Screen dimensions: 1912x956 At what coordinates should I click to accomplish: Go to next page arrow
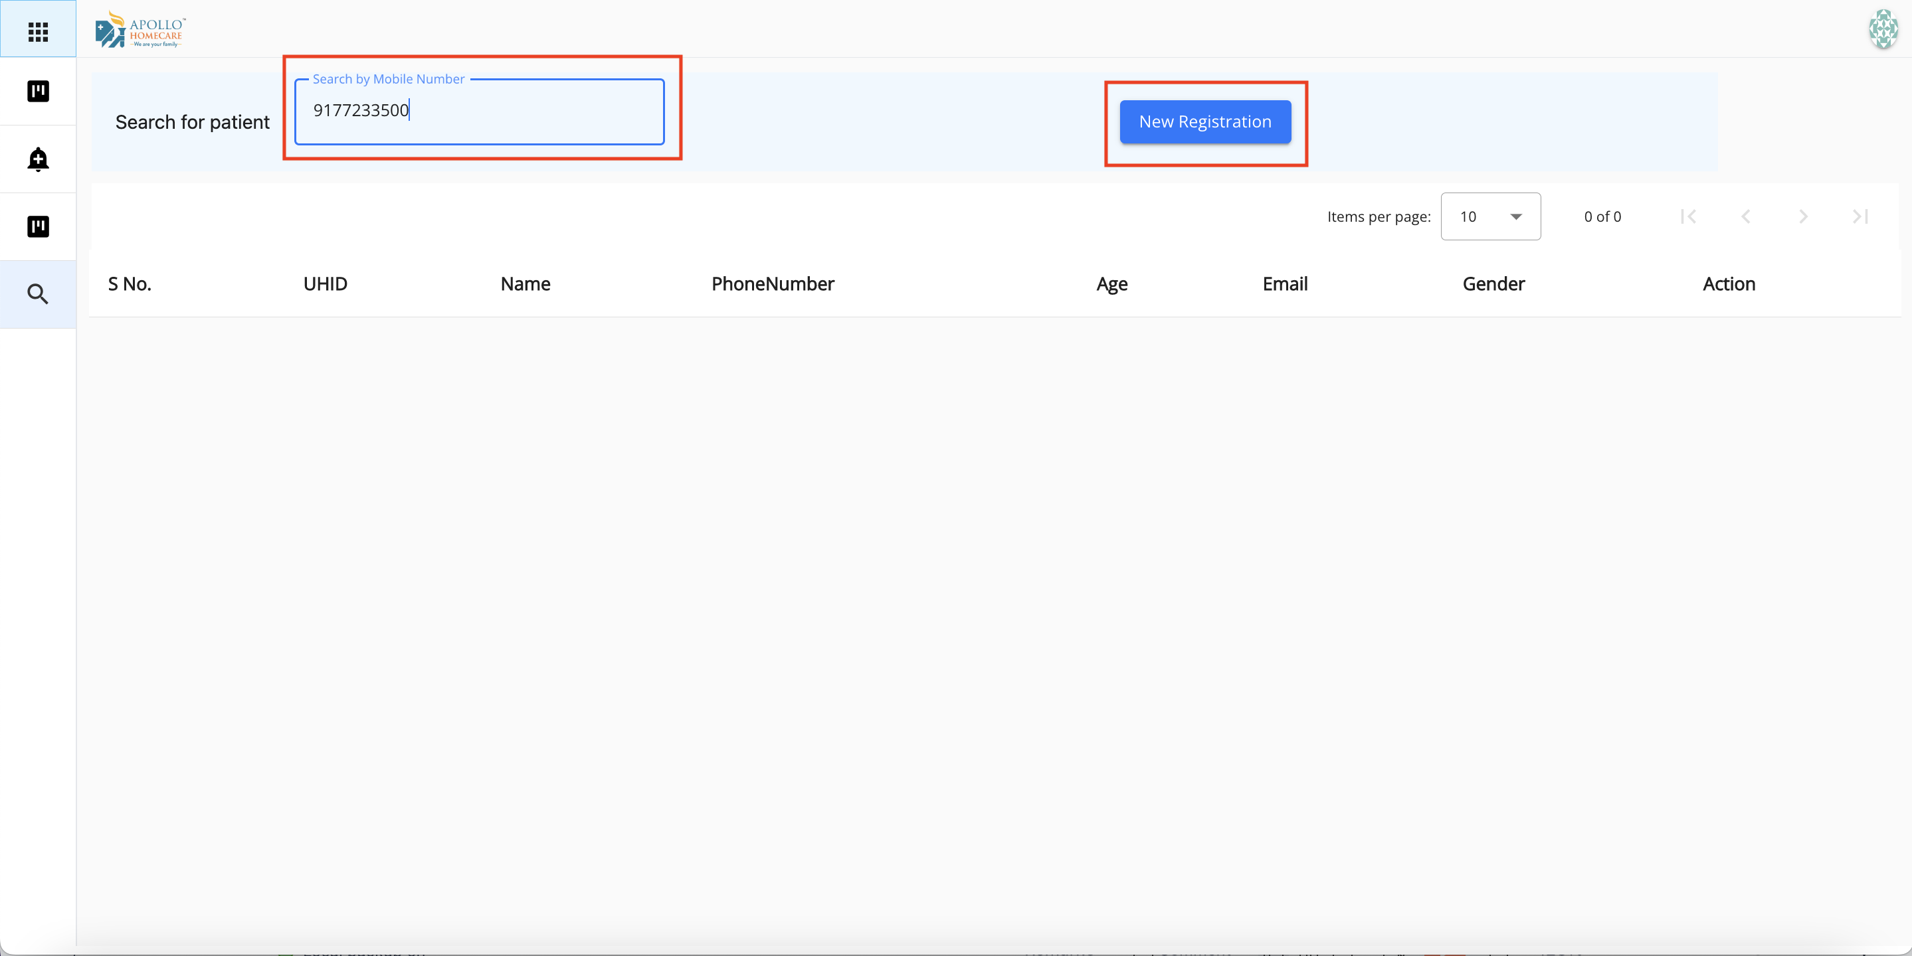(1803, 216)
